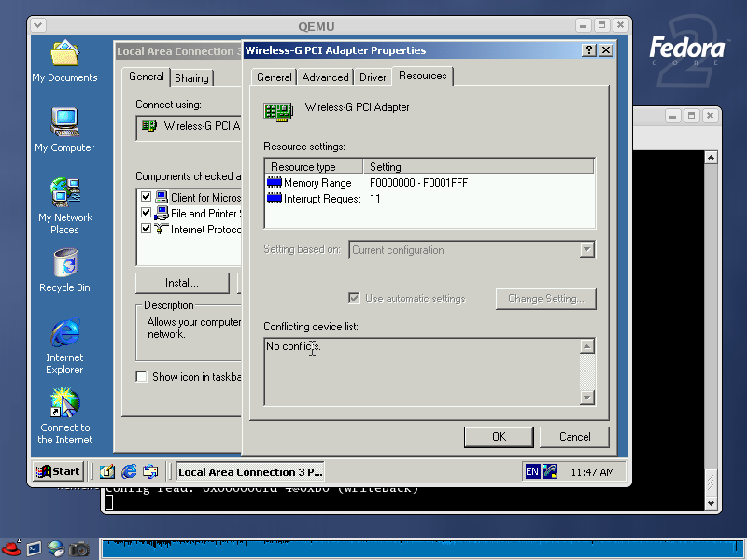The width and height of the screenshot is (747, 560).
Task: Minimize the QEMU window
Action: (x=583, y=25)
